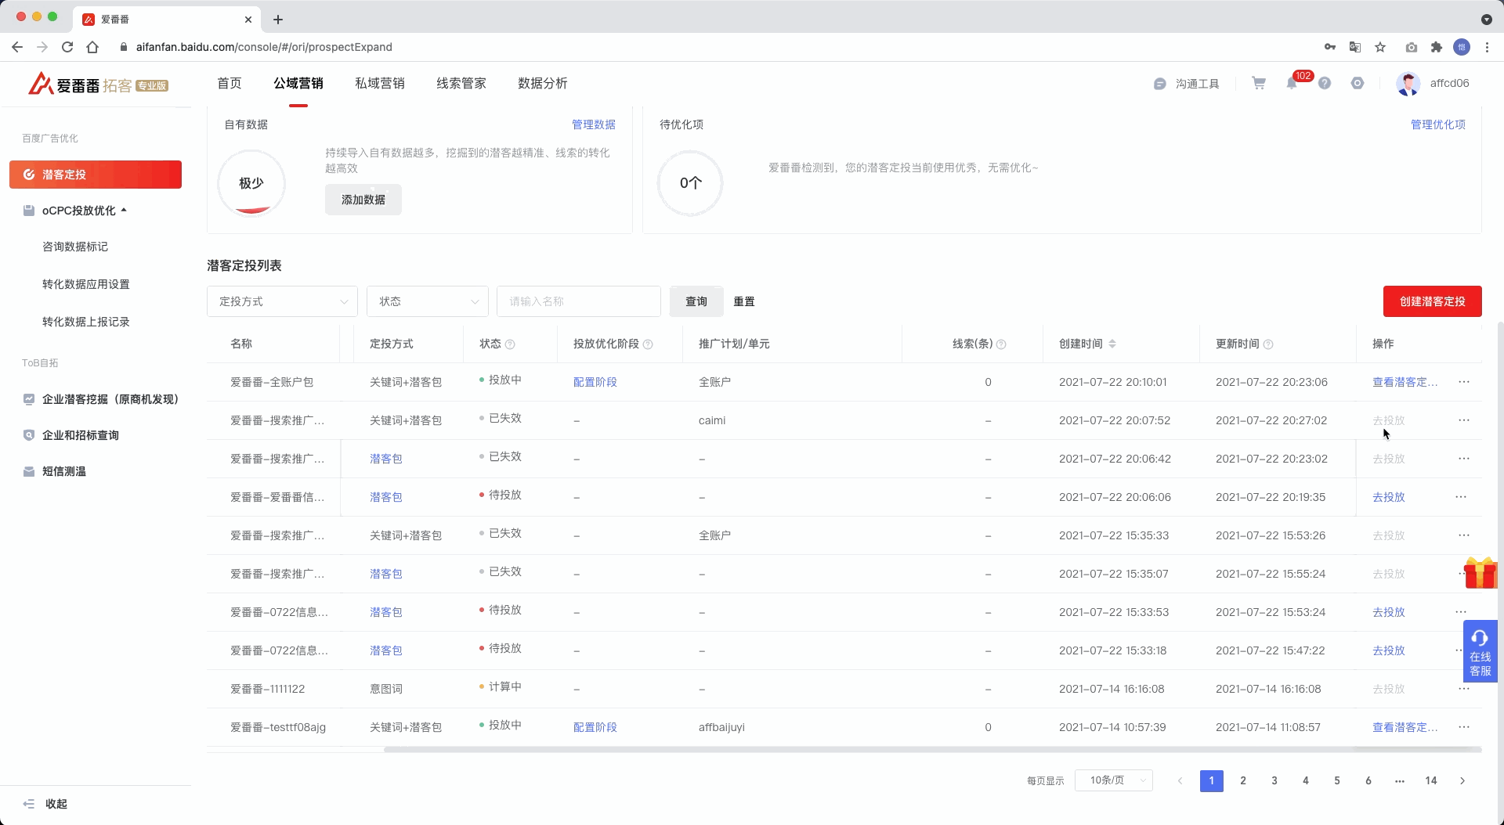Jump ahead with pagination ellipsis
This screenshot has height=825, width=1504.
(1400, 780)
